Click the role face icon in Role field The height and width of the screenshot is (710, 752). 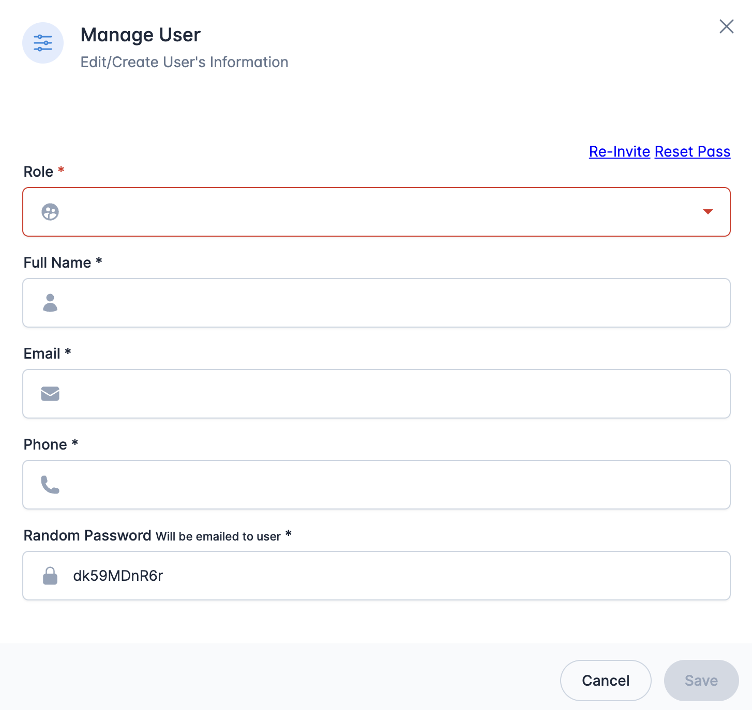(x=50, y=212)
